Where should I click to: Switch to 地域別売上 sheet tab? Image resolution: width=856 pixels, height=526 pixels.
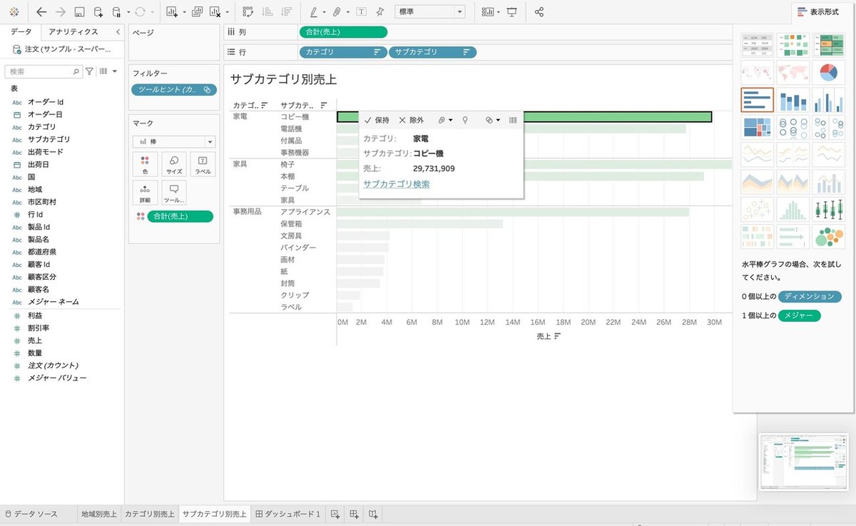coord(99,514)
